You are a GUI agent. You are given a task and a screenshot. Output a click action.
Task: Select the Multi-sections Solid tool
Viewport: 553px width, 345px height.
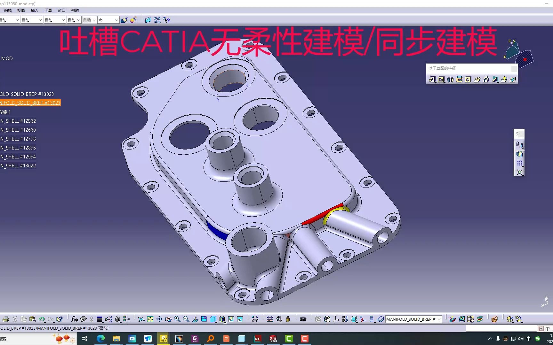504,80
